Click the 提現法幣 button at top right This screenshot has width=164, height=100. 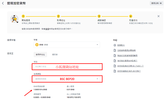point(156,3)
